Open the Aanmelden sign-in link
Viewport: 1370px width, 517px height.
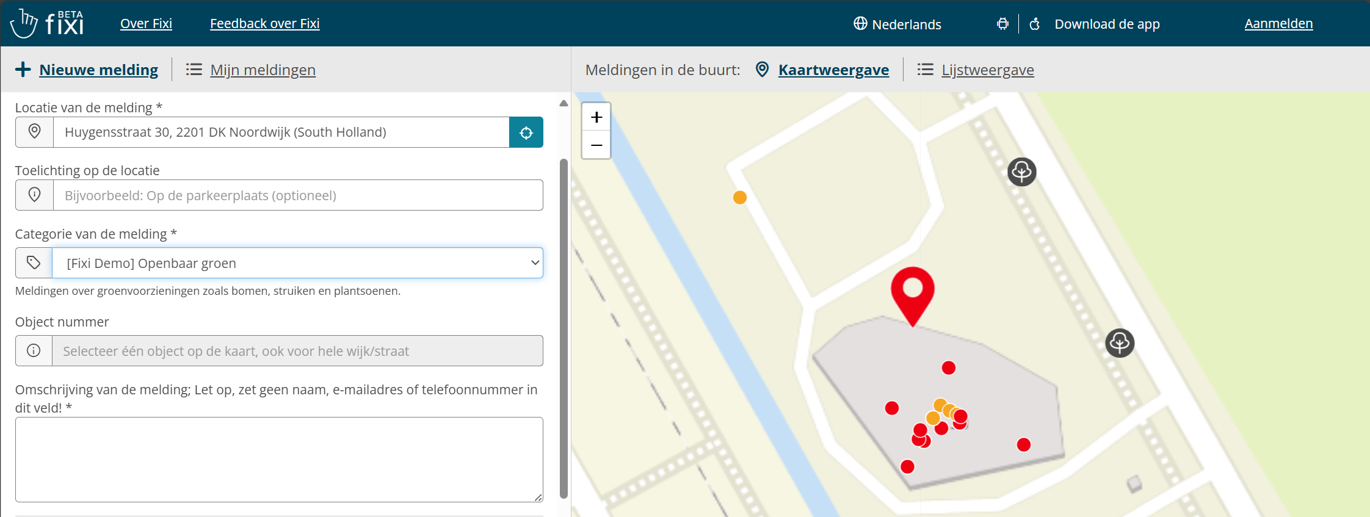coord(1278,24)
